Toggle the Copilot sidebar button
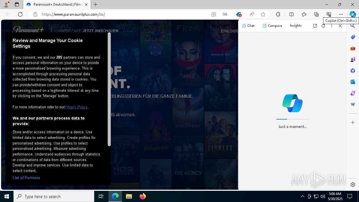Screen dimensions: 359x202 click(353, 14)
